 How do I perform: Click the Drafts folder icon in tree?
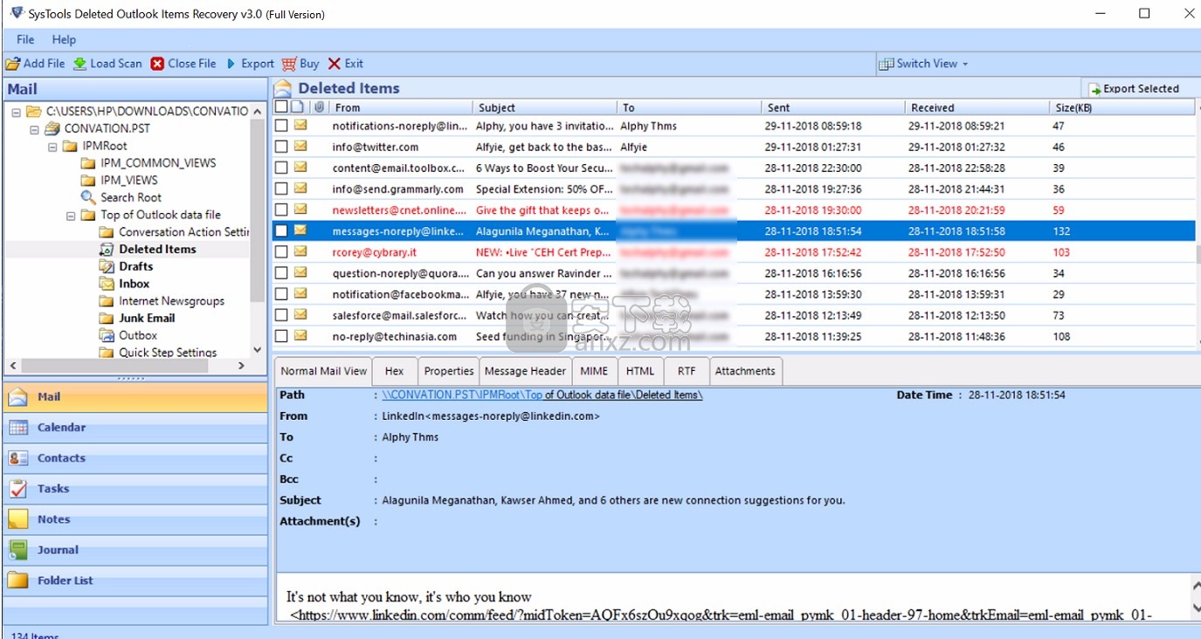pyautogui.click(x=107, y=267)
